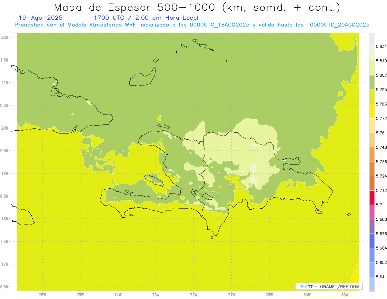Pick the grey legend swatch above 5.831
Image resolution: width=387 pixels, height=299 pixels.
coord(372,39)
